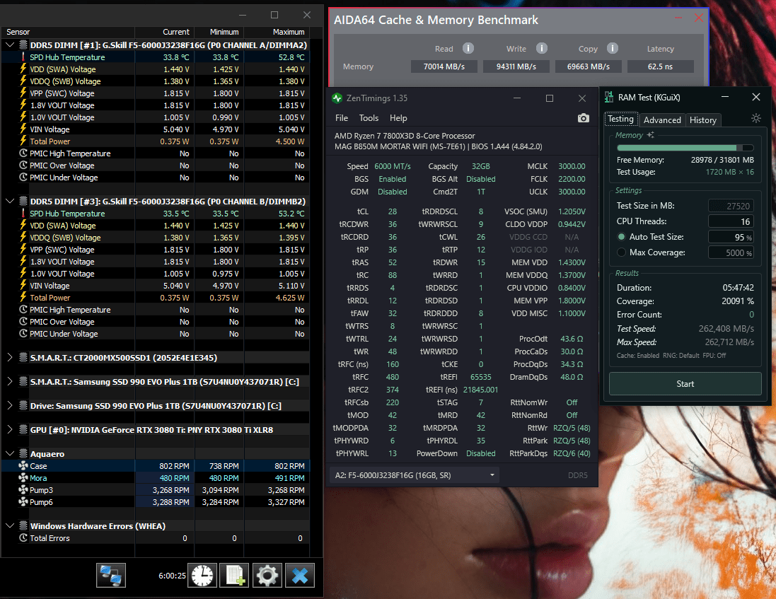Take ZenTimings screenshot with camera icon

coord(584,117)
